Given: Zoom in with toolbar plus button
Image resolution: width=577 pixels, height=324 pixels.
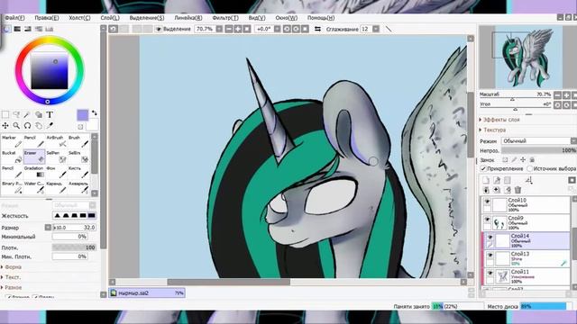Looking at the screenshot, I should (x=238, y=29).
